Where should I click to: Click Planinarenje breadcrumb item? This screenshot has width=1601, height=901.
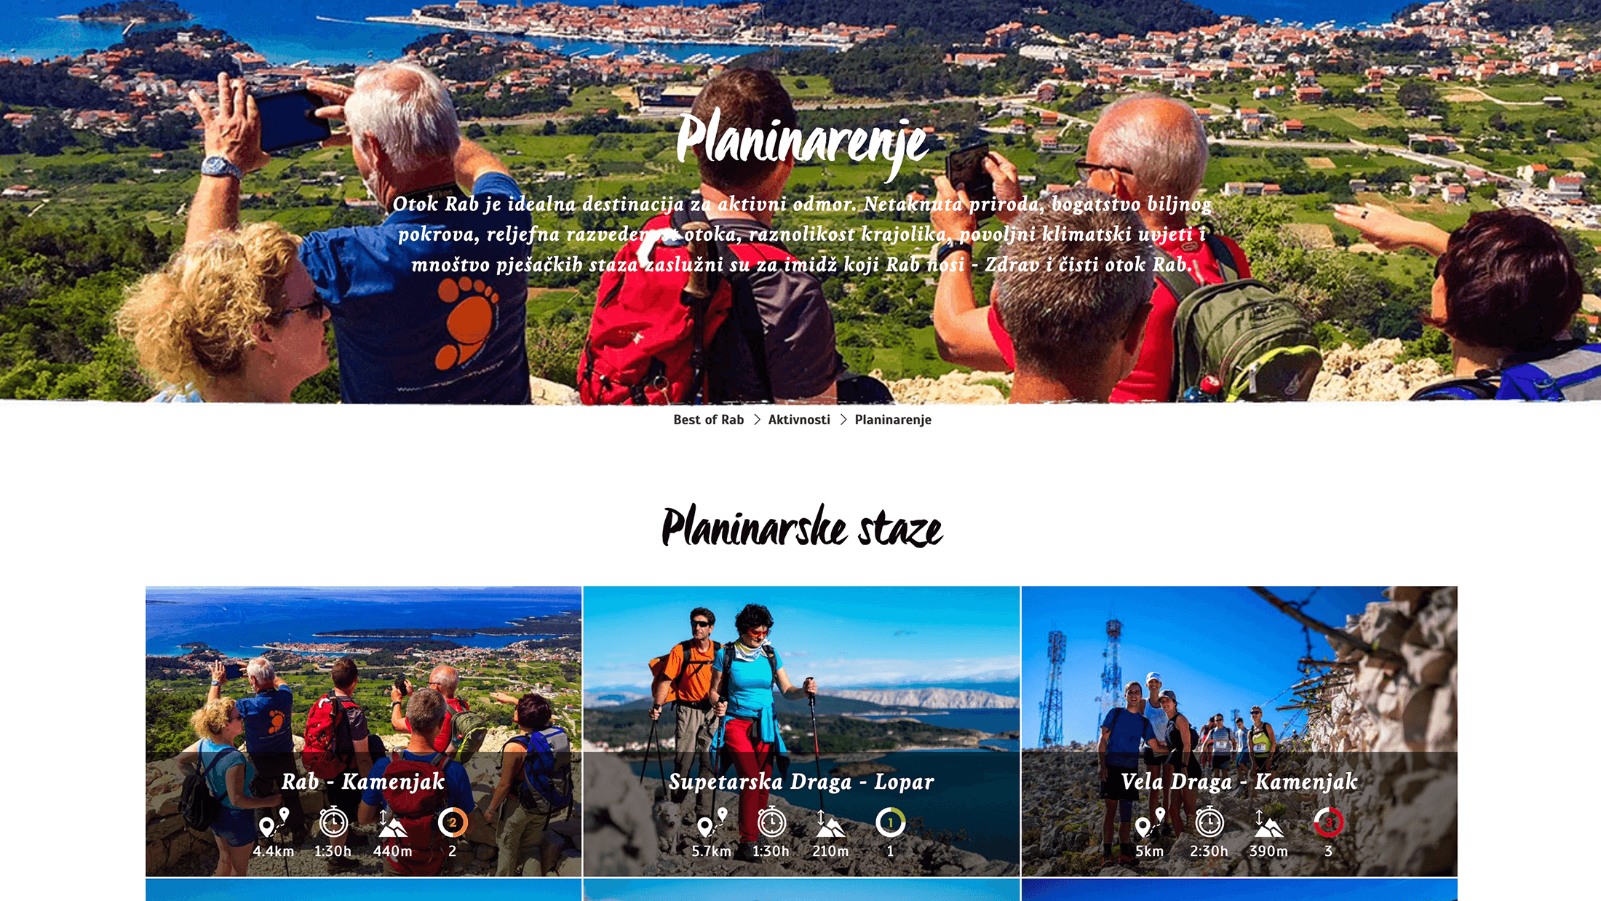(893, 421)
